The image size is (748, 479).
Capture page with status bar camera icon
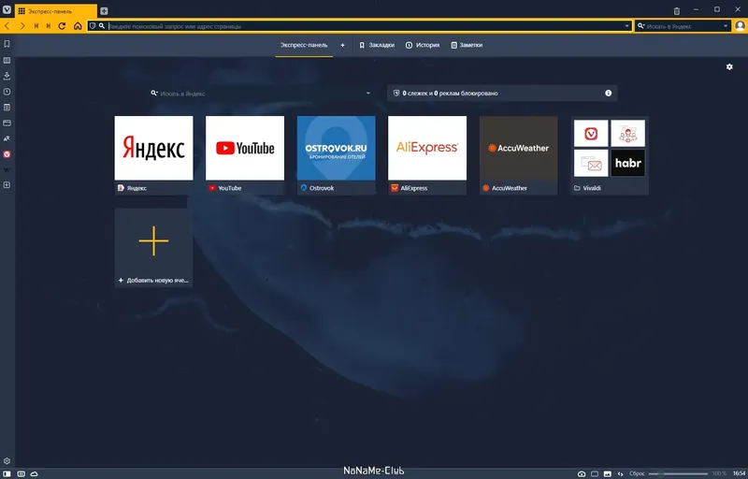click(x=582, y=473)
